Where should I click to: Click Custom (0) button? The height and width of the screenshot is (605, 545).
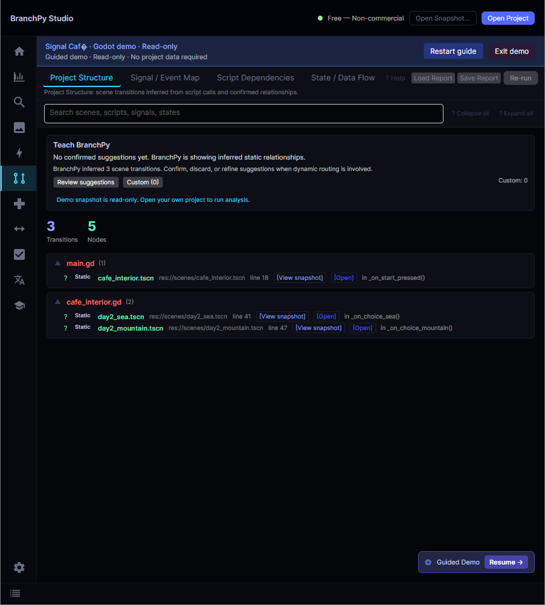[143, 182]
